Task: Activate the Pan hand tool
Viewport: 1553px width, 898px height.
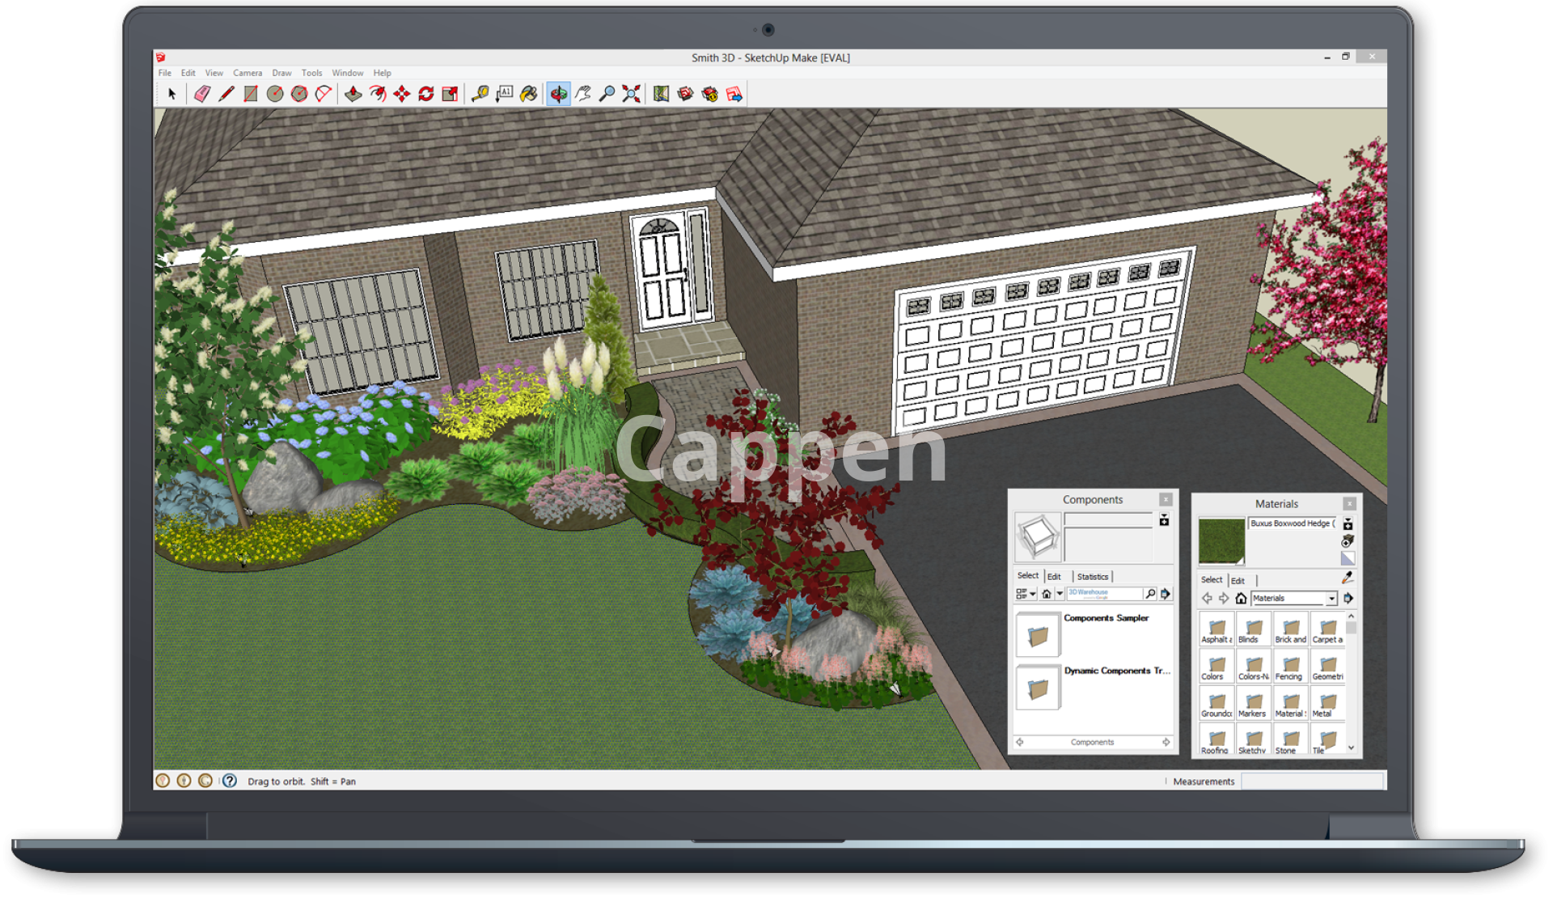Action: tap(583, 95)
